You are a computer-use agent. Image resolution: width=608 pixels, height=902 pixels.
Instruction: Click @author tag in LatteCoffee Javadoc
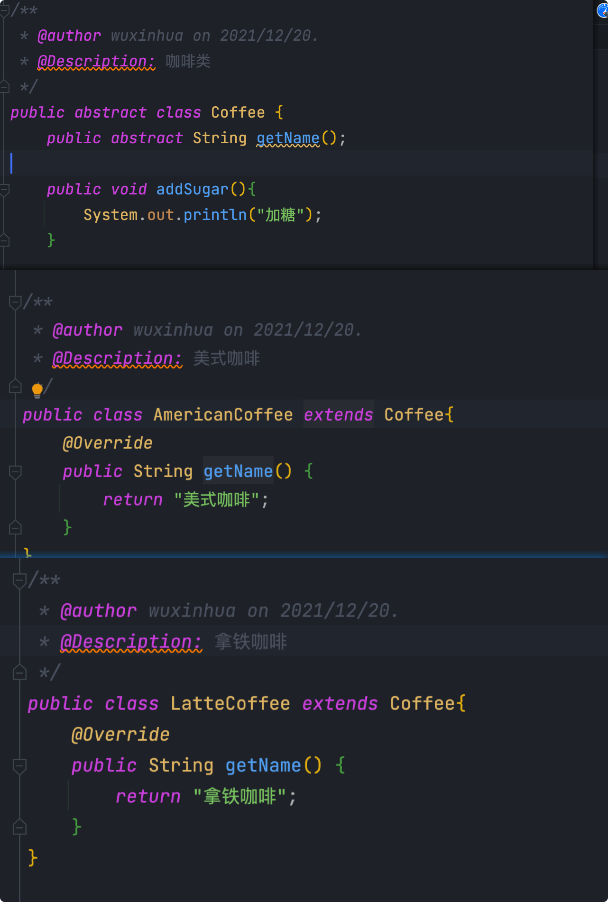click(99, 611)
